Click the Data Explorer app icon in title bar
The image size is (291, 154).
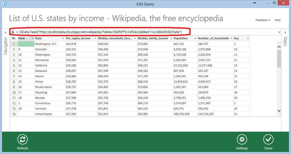(x=5, y=3)
